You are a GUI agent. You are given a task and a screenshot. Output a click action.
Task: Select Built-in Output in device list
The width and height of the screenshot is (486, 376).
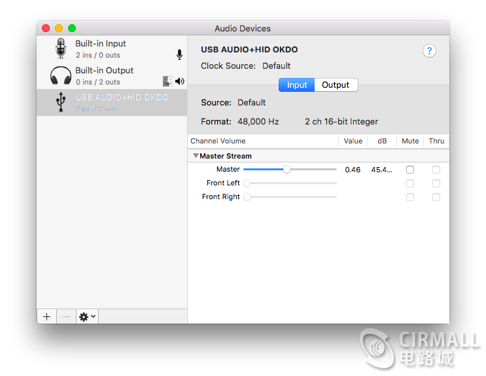[104, 76]
